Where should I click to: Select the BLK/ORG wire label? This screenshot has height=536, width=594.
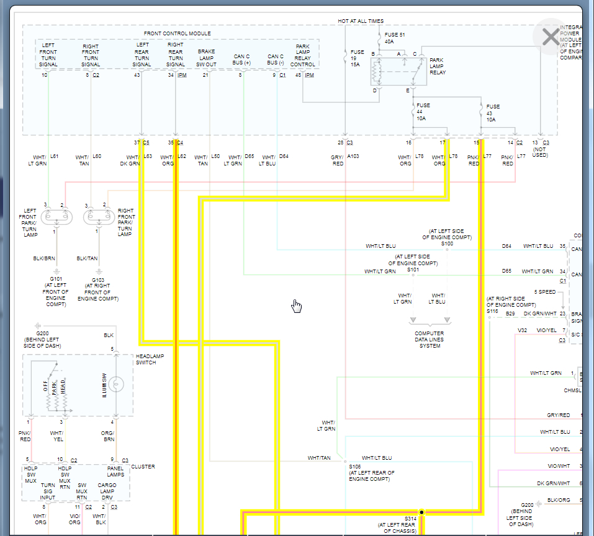tap(559, 499)
